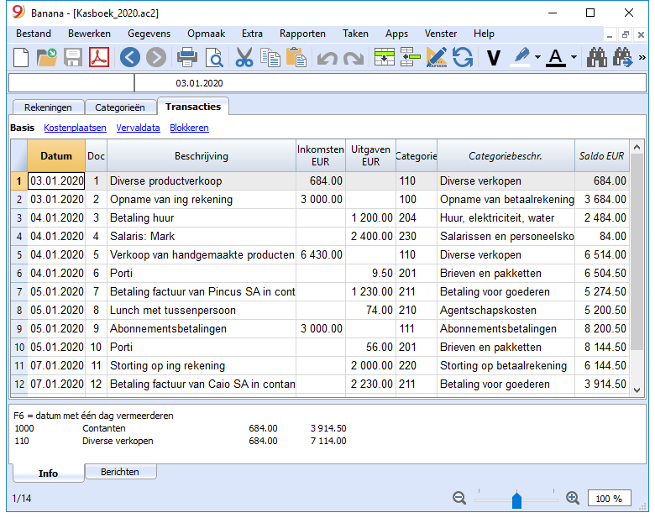655x518 pixels.
Task: Click the Print icon in the toolbar
Action: 186,57
